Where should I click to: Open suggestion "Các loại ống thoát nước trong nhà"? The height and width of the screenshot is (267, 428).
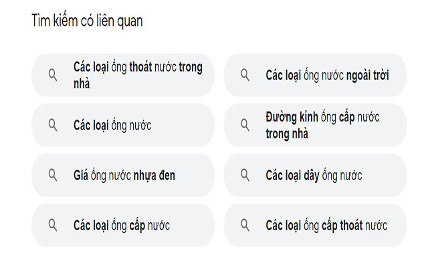point(137,75)
